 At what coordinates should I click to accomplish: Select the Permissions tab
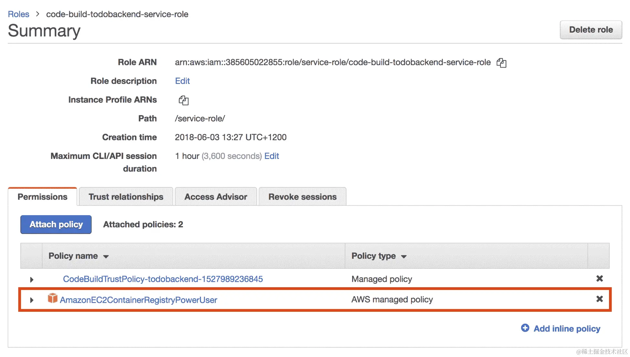coord(42,197)
